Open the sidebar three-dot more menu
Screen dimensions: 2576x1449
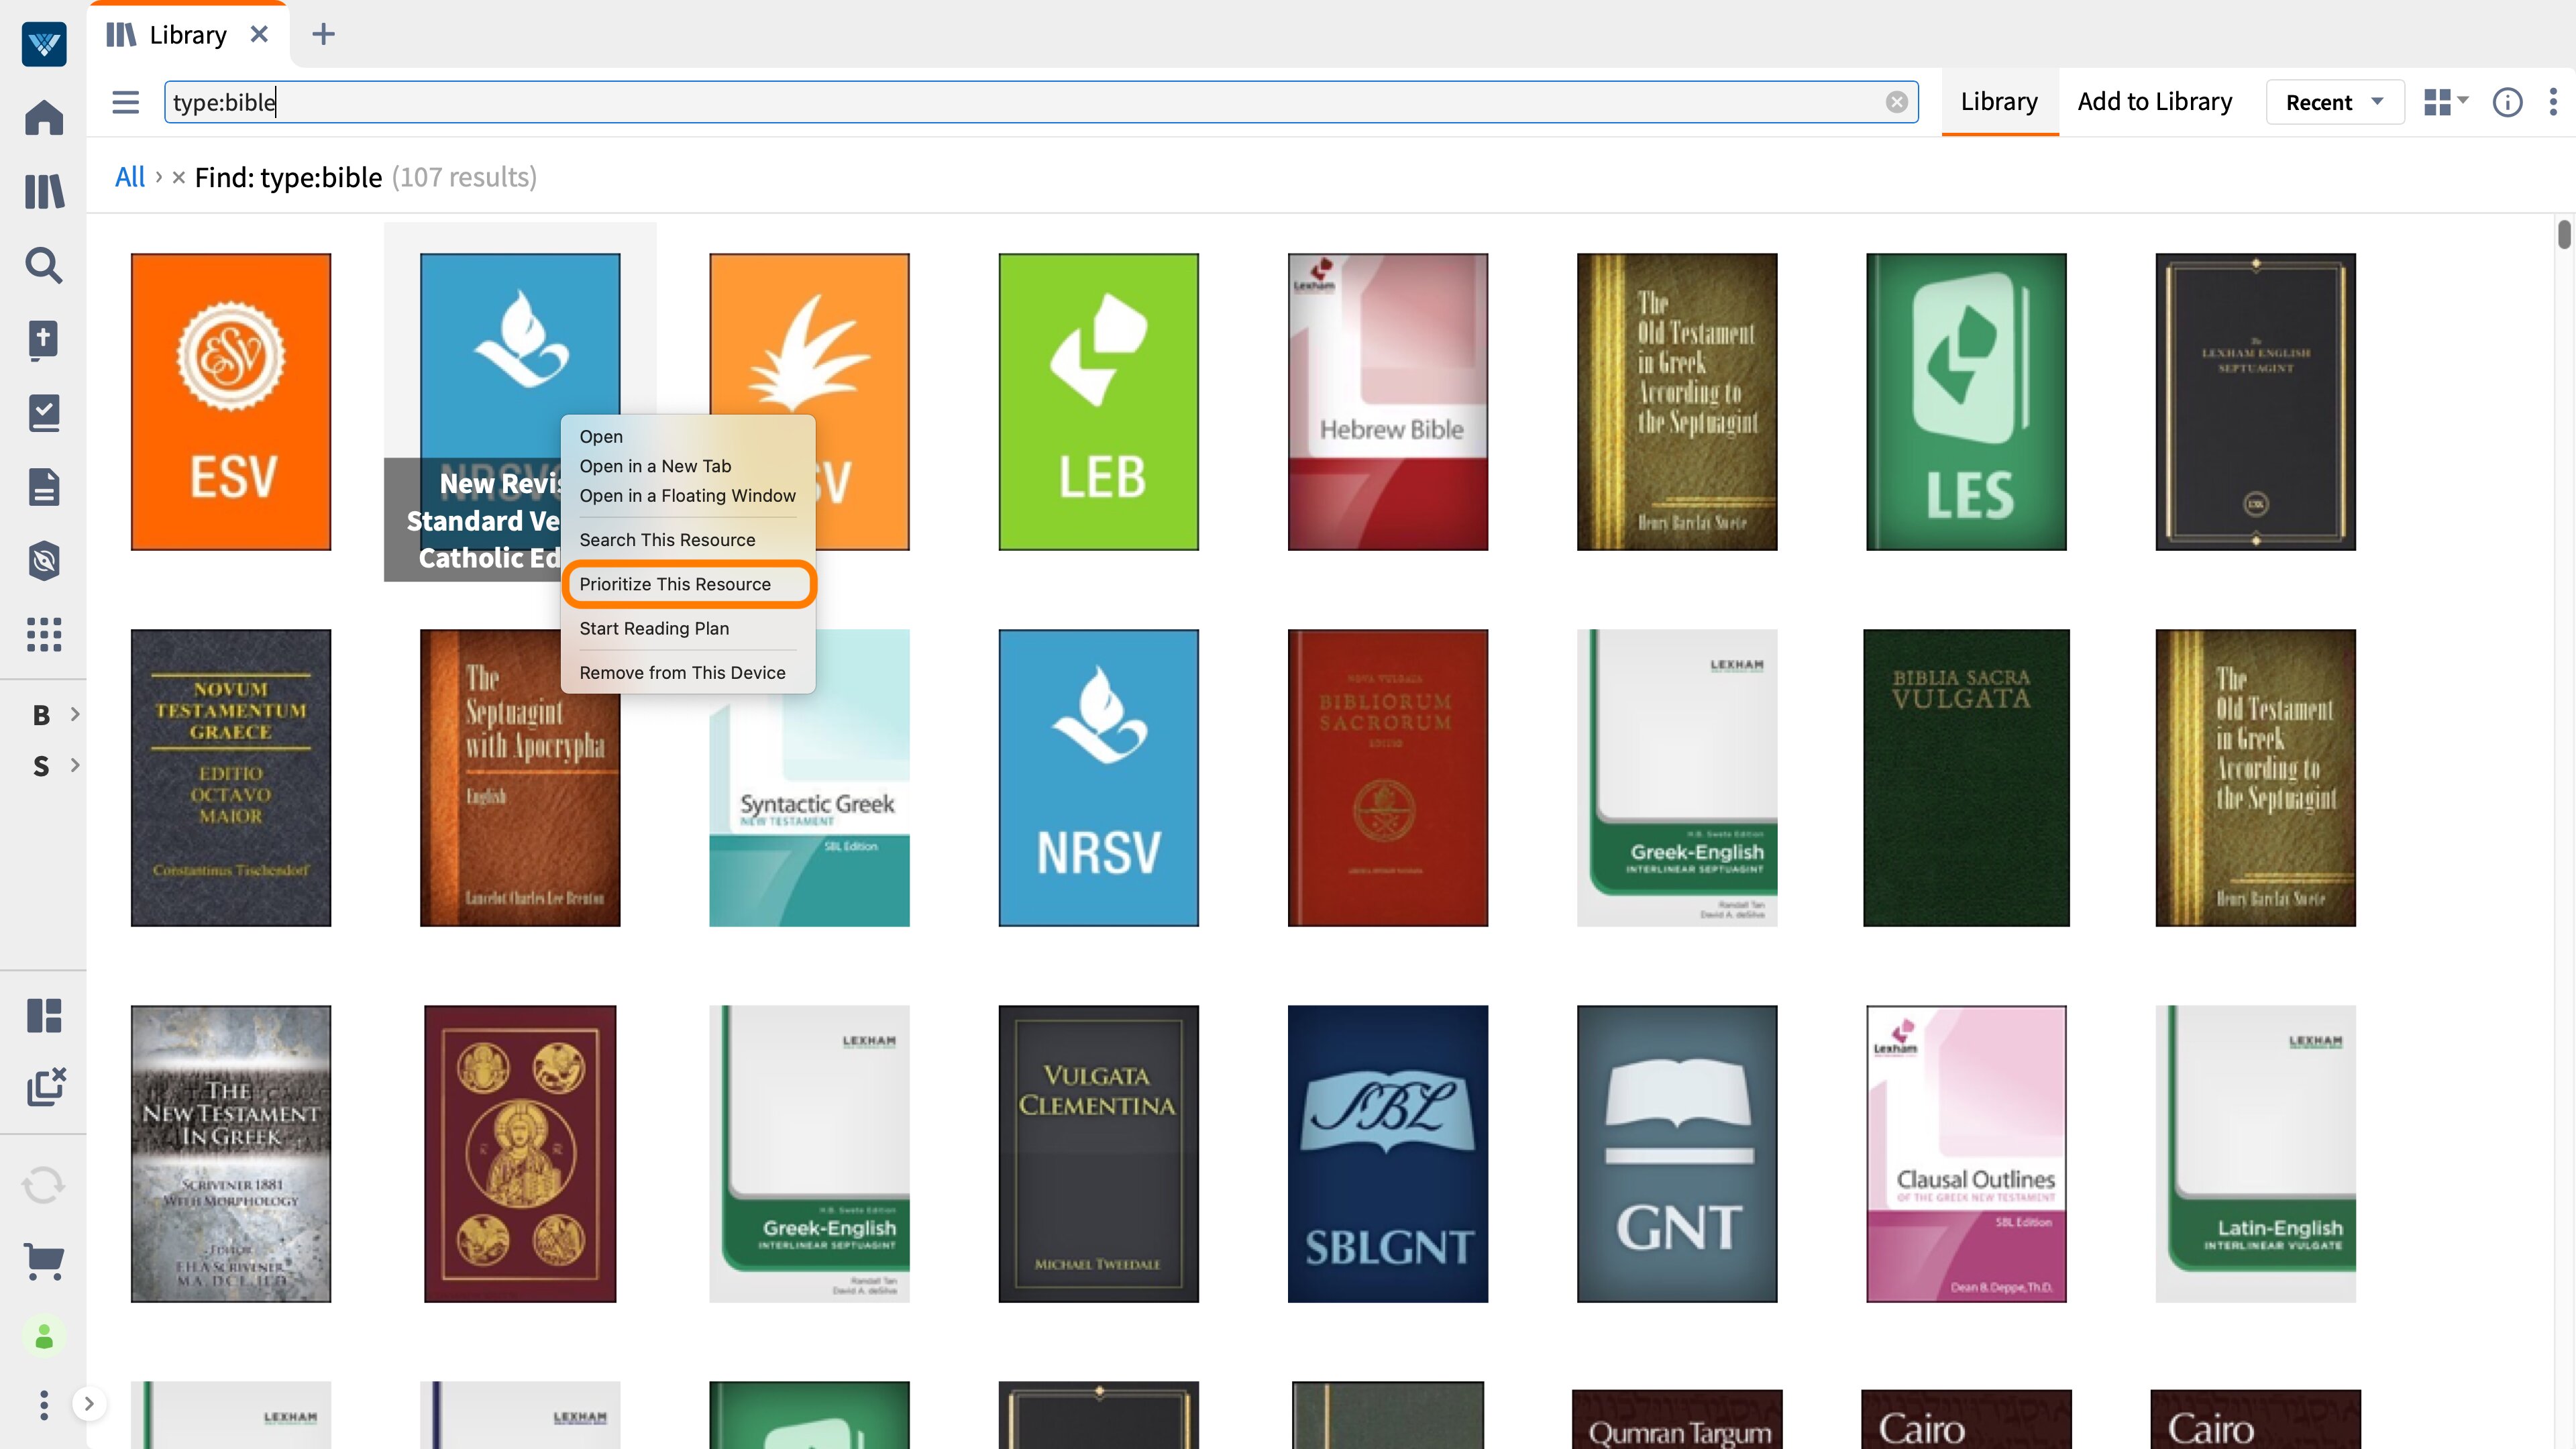(x=43, y=1405)
